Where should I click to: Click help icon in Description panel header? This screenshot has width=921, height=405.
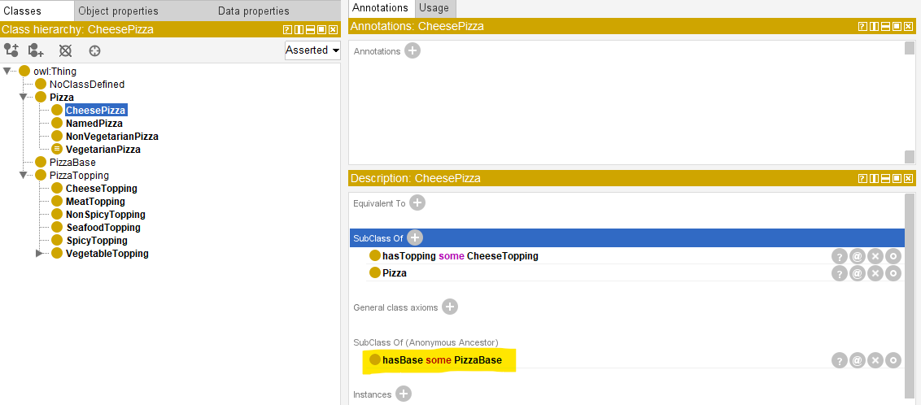[x=863, y=178]
